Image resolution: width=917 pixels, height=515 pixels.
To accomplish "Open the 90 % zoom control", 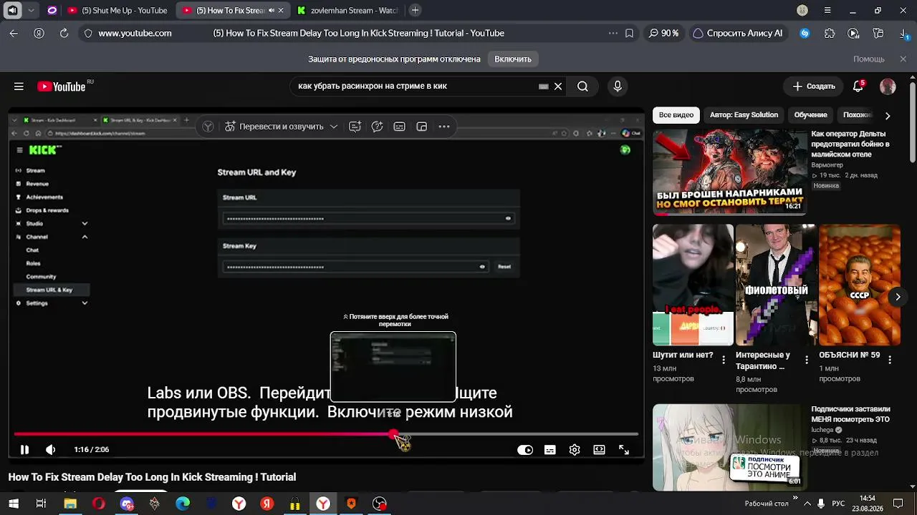I will pyautogui.click(x=663, y=33).
